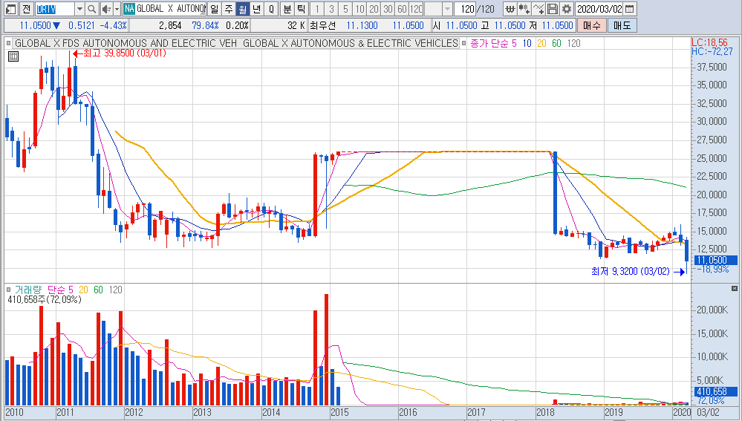Image resolution: width=742 pixels, height=421 pixels.
Task: Click the magnifier symbol search icon
Action: coord(92,8)
